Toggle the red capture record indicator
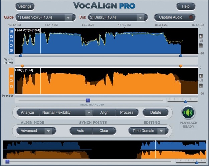Screen dimensions: 209x166 [191, 17]
